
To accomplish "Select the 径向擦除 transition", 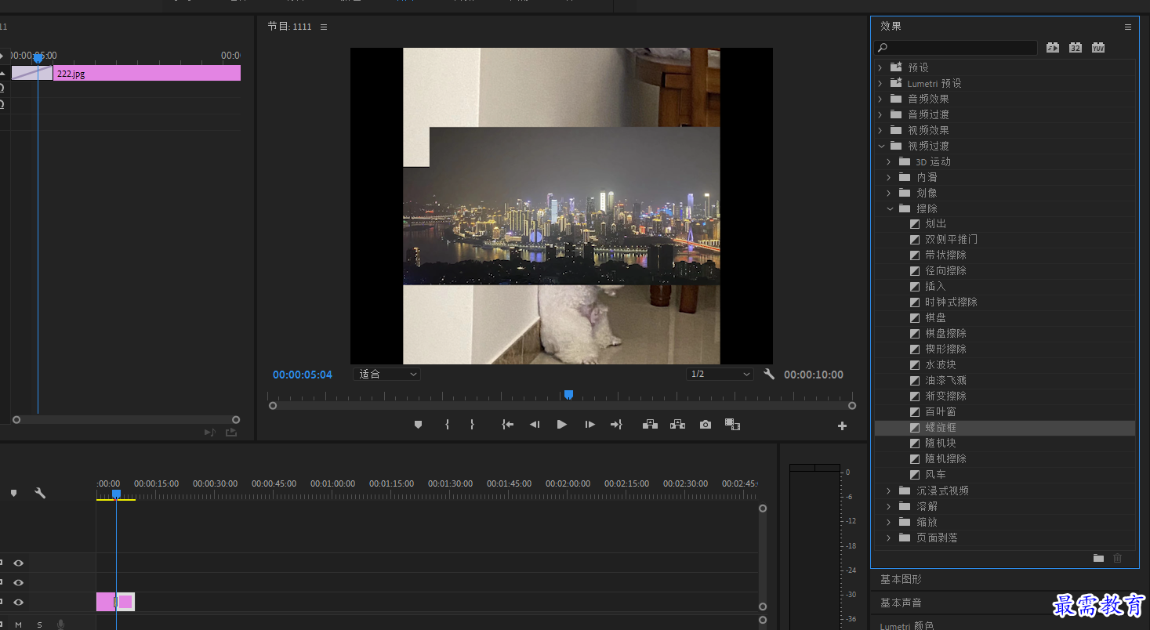I will coord(945,270).
